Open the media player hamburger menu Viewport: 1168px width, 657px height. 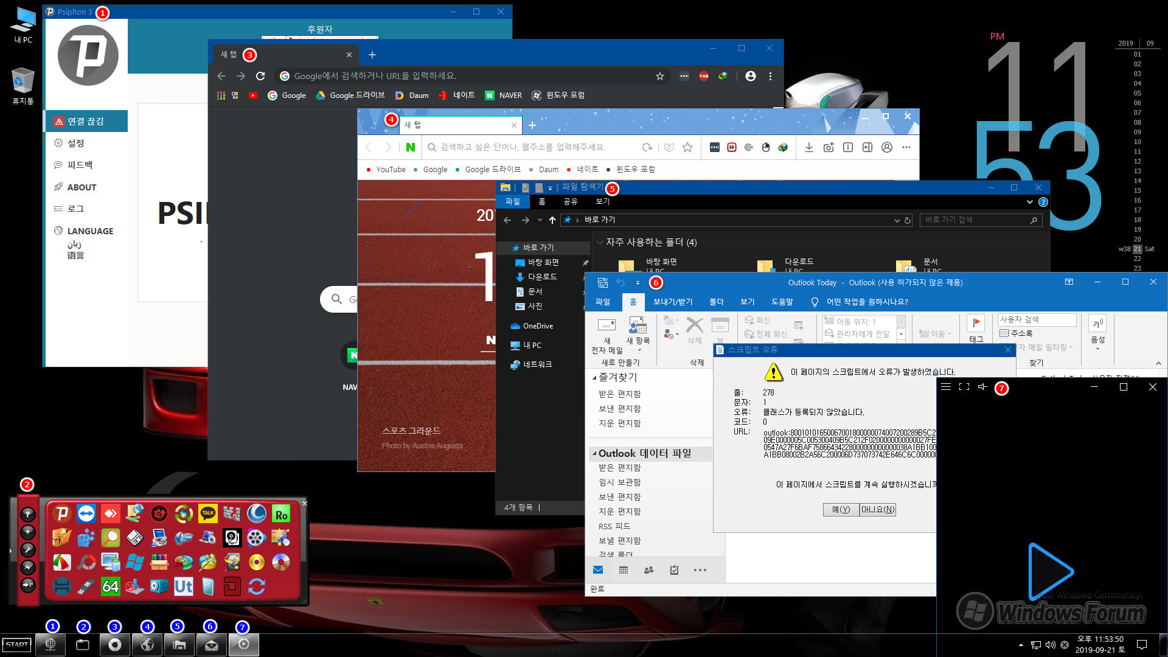[x=946, y=387]
